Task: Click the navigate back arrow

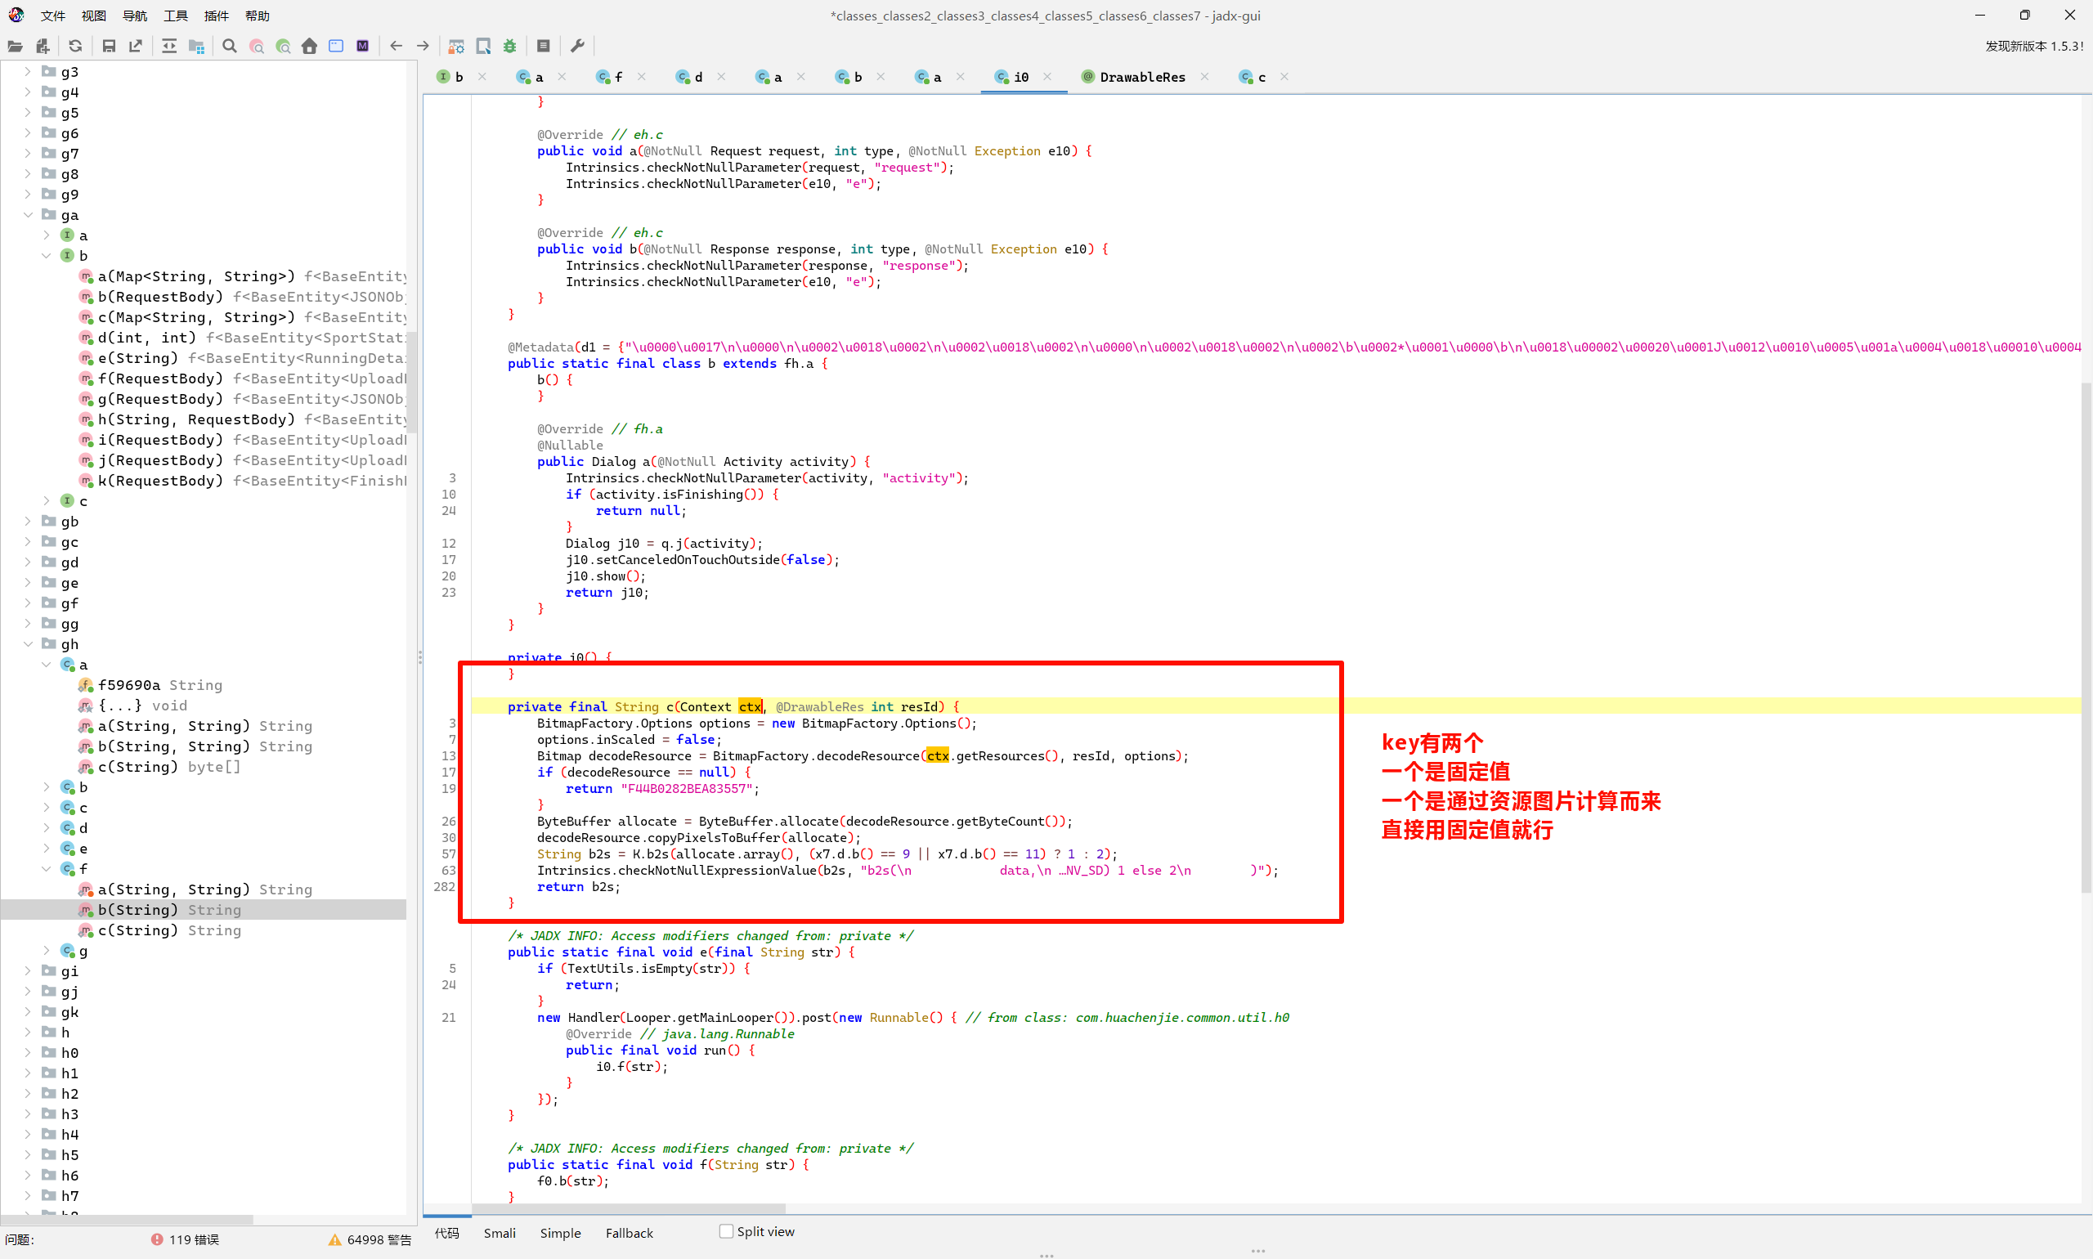Action: click(396, 46)
